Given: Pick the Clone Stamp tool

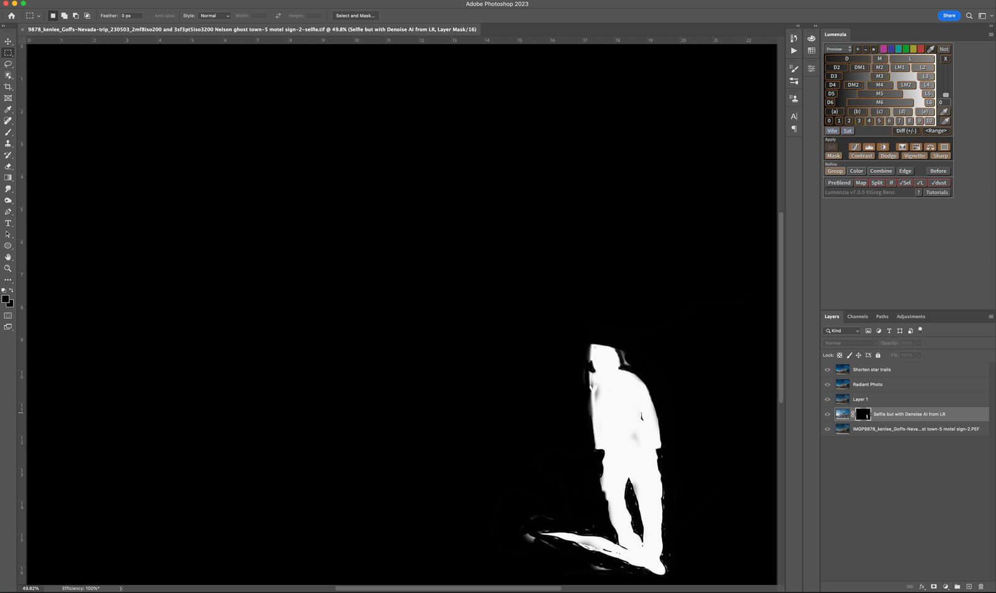Looking at the screenshot, I should (8, 144).
